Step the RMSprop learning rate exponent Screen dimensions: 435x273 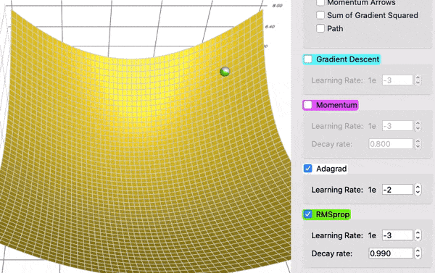(418, 235)
